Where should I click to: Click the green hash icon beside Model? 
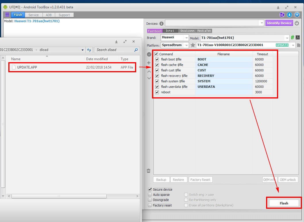pos(293,37)
